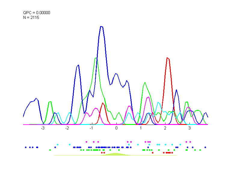Select the leftmost magenta dot in the strip
Screen dimensions: 231x173
86,141
